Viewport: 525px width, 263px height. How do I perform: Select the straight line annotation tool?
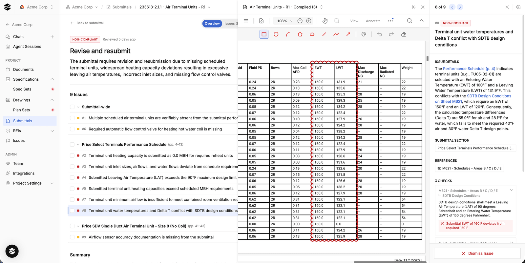324,34
